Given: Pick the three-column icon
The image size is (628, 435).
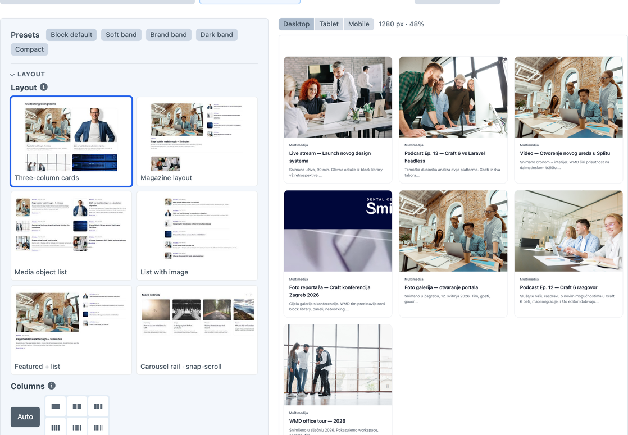Looking at the screenshot, I should [98, 406].
